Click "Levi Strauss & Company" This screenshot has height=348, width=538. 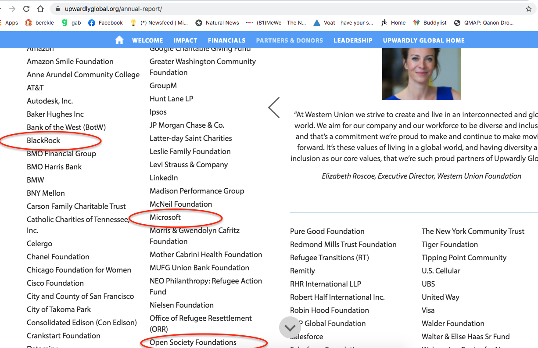pos(189,165)
